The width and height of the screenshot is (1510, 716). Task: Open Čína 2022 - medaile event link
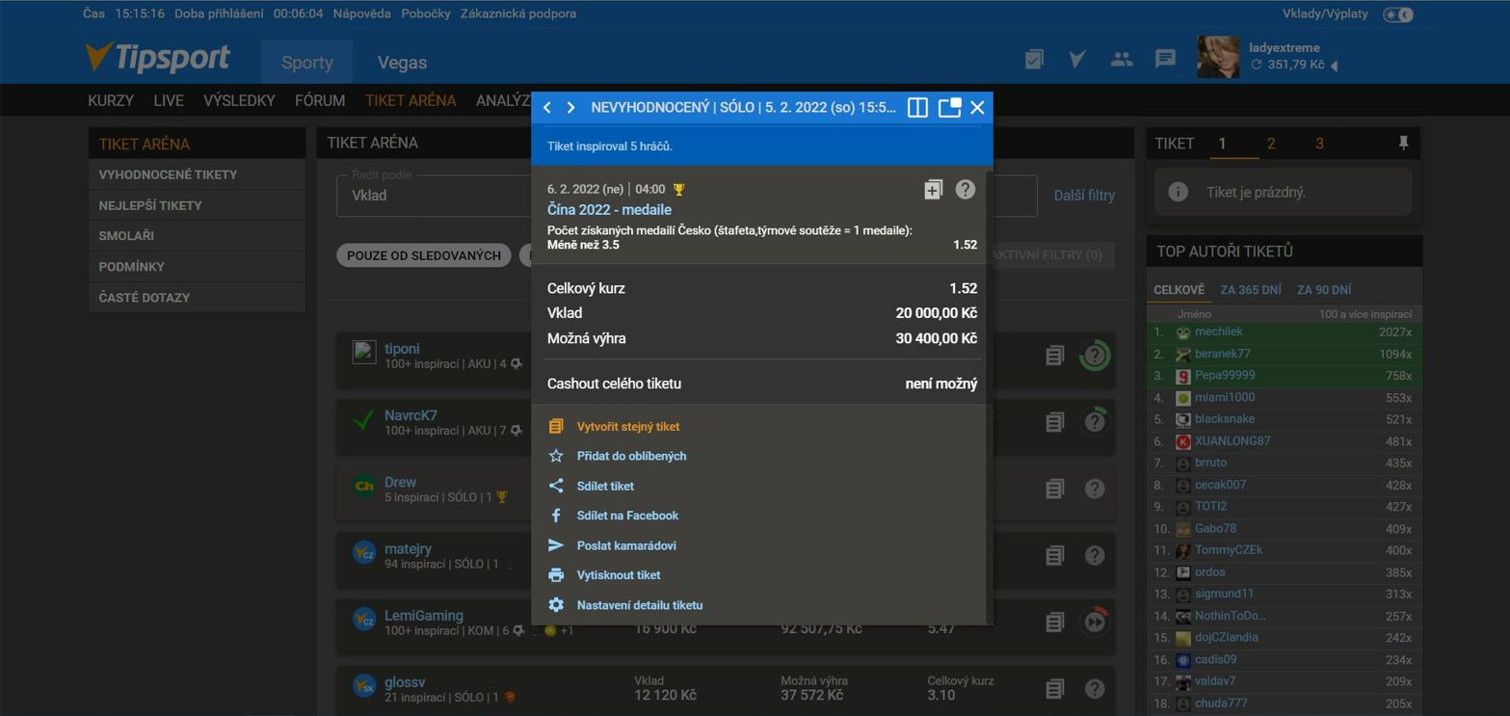[609, 210]
